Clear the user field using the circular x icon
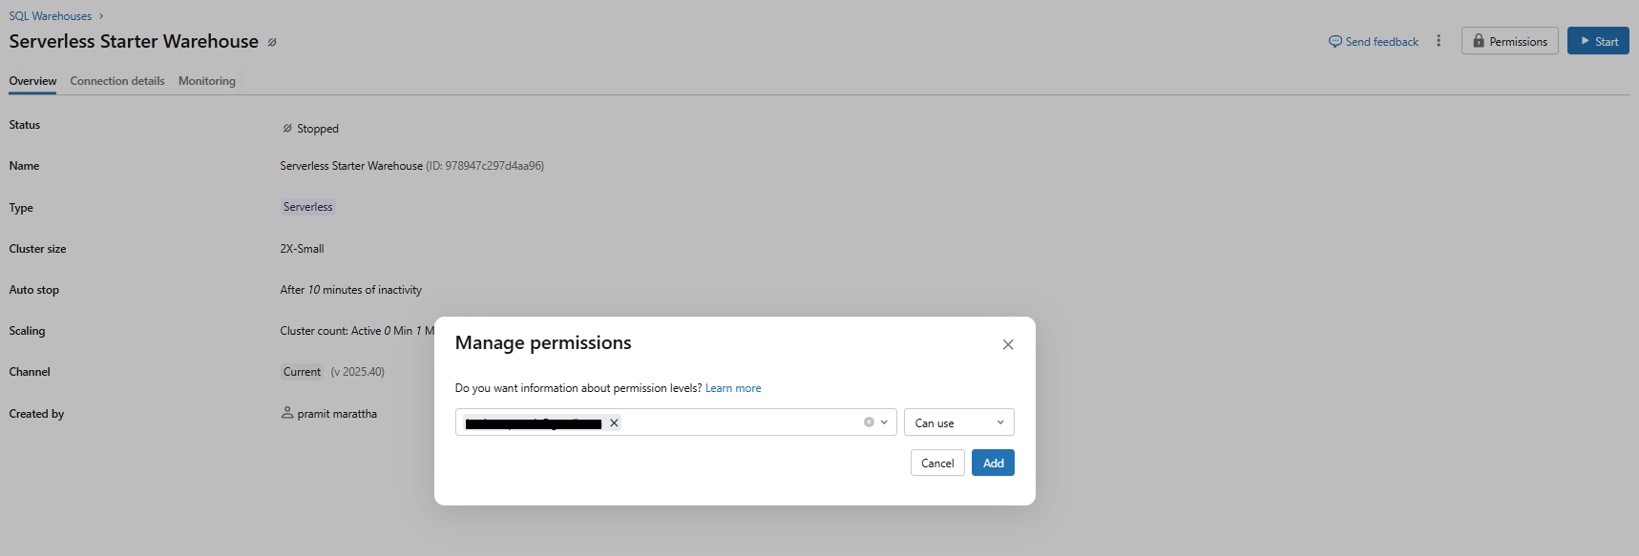Viewport: 1639px width, 556px height. [869, 422]
